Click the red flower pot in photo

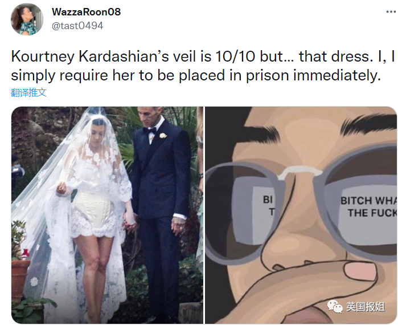[x=20, y=278]
